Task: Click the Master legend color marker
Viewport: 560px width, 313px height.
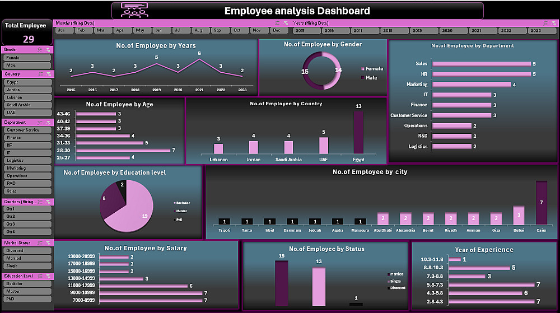Action: (x=175, y=211)
